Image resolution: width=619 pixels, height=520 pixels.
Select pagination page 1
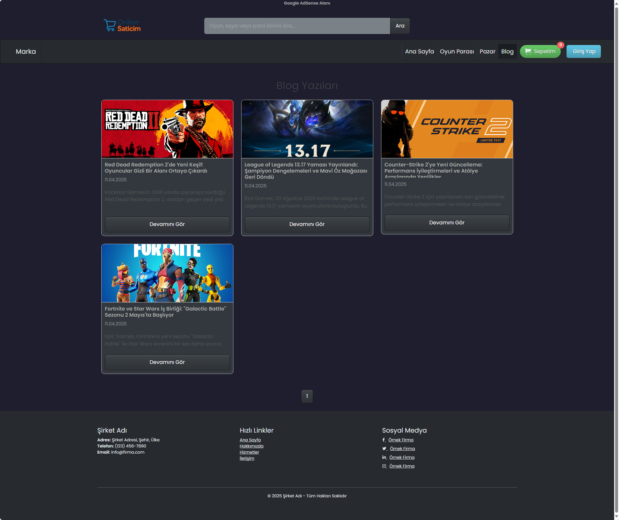coord(307,396)
